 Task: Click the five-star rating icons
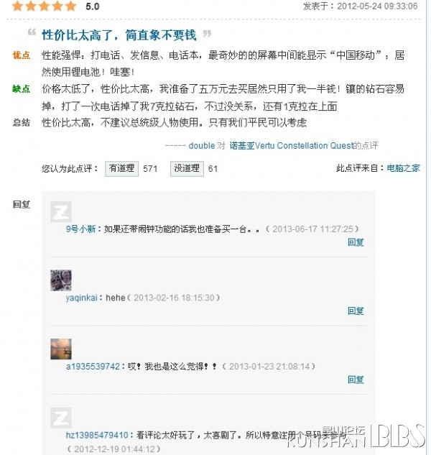pyautogui.click(x=44, y=6)
